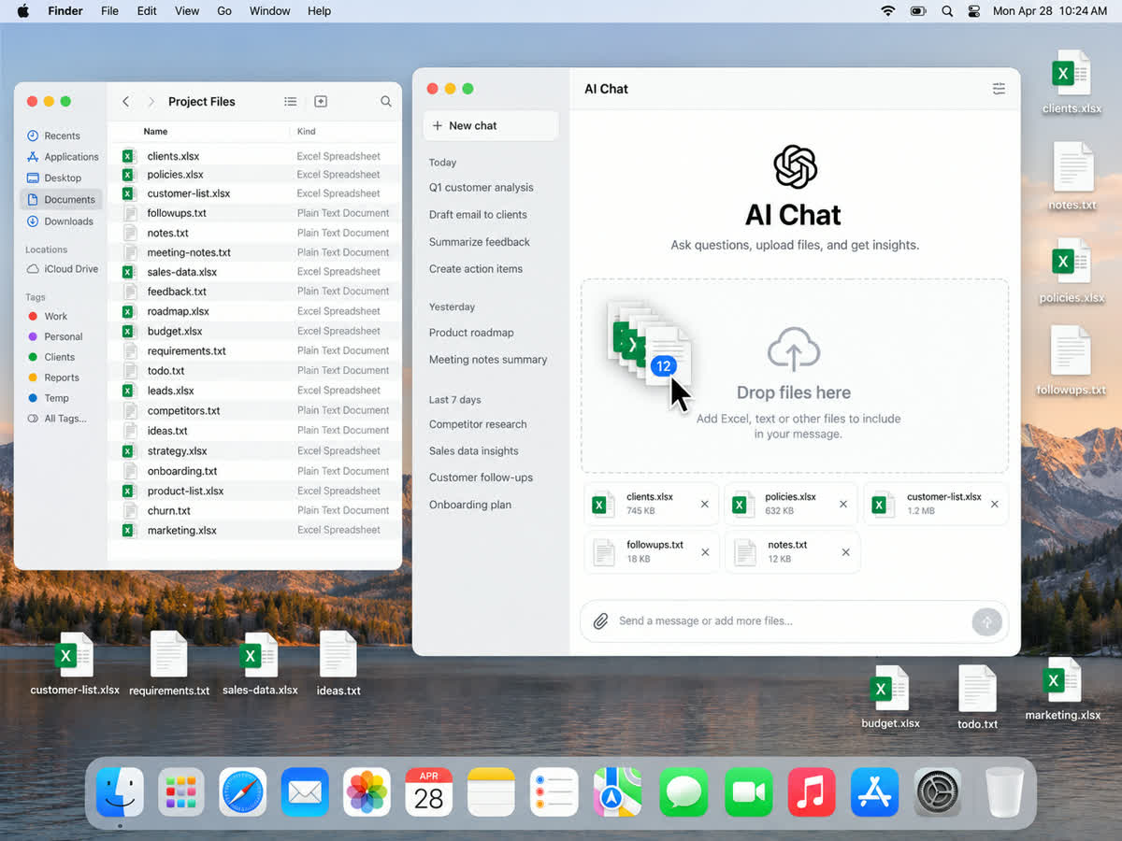Screen dimensions: 1122x841
Task: Open Photos from the Dock
Action: click(x=367, y=793)
